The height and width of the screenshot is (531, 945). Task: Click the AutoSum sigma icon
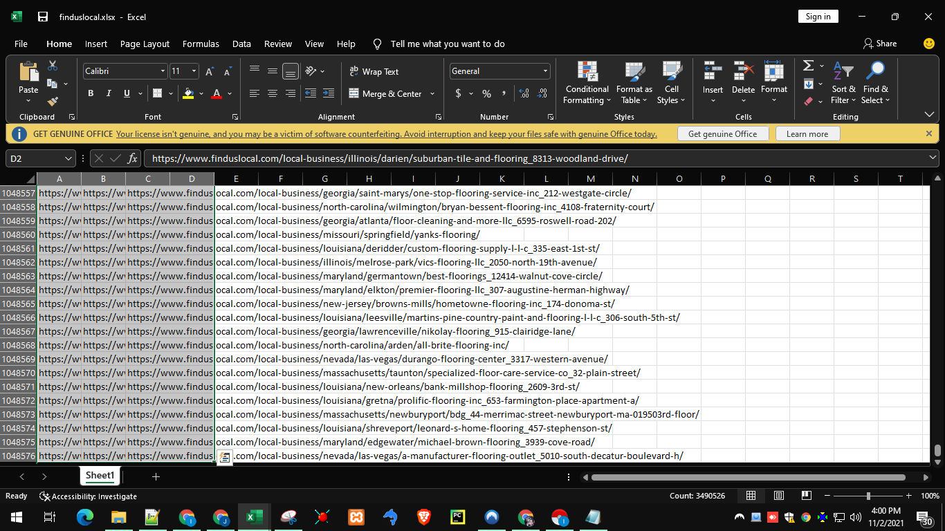coord(808,66)
